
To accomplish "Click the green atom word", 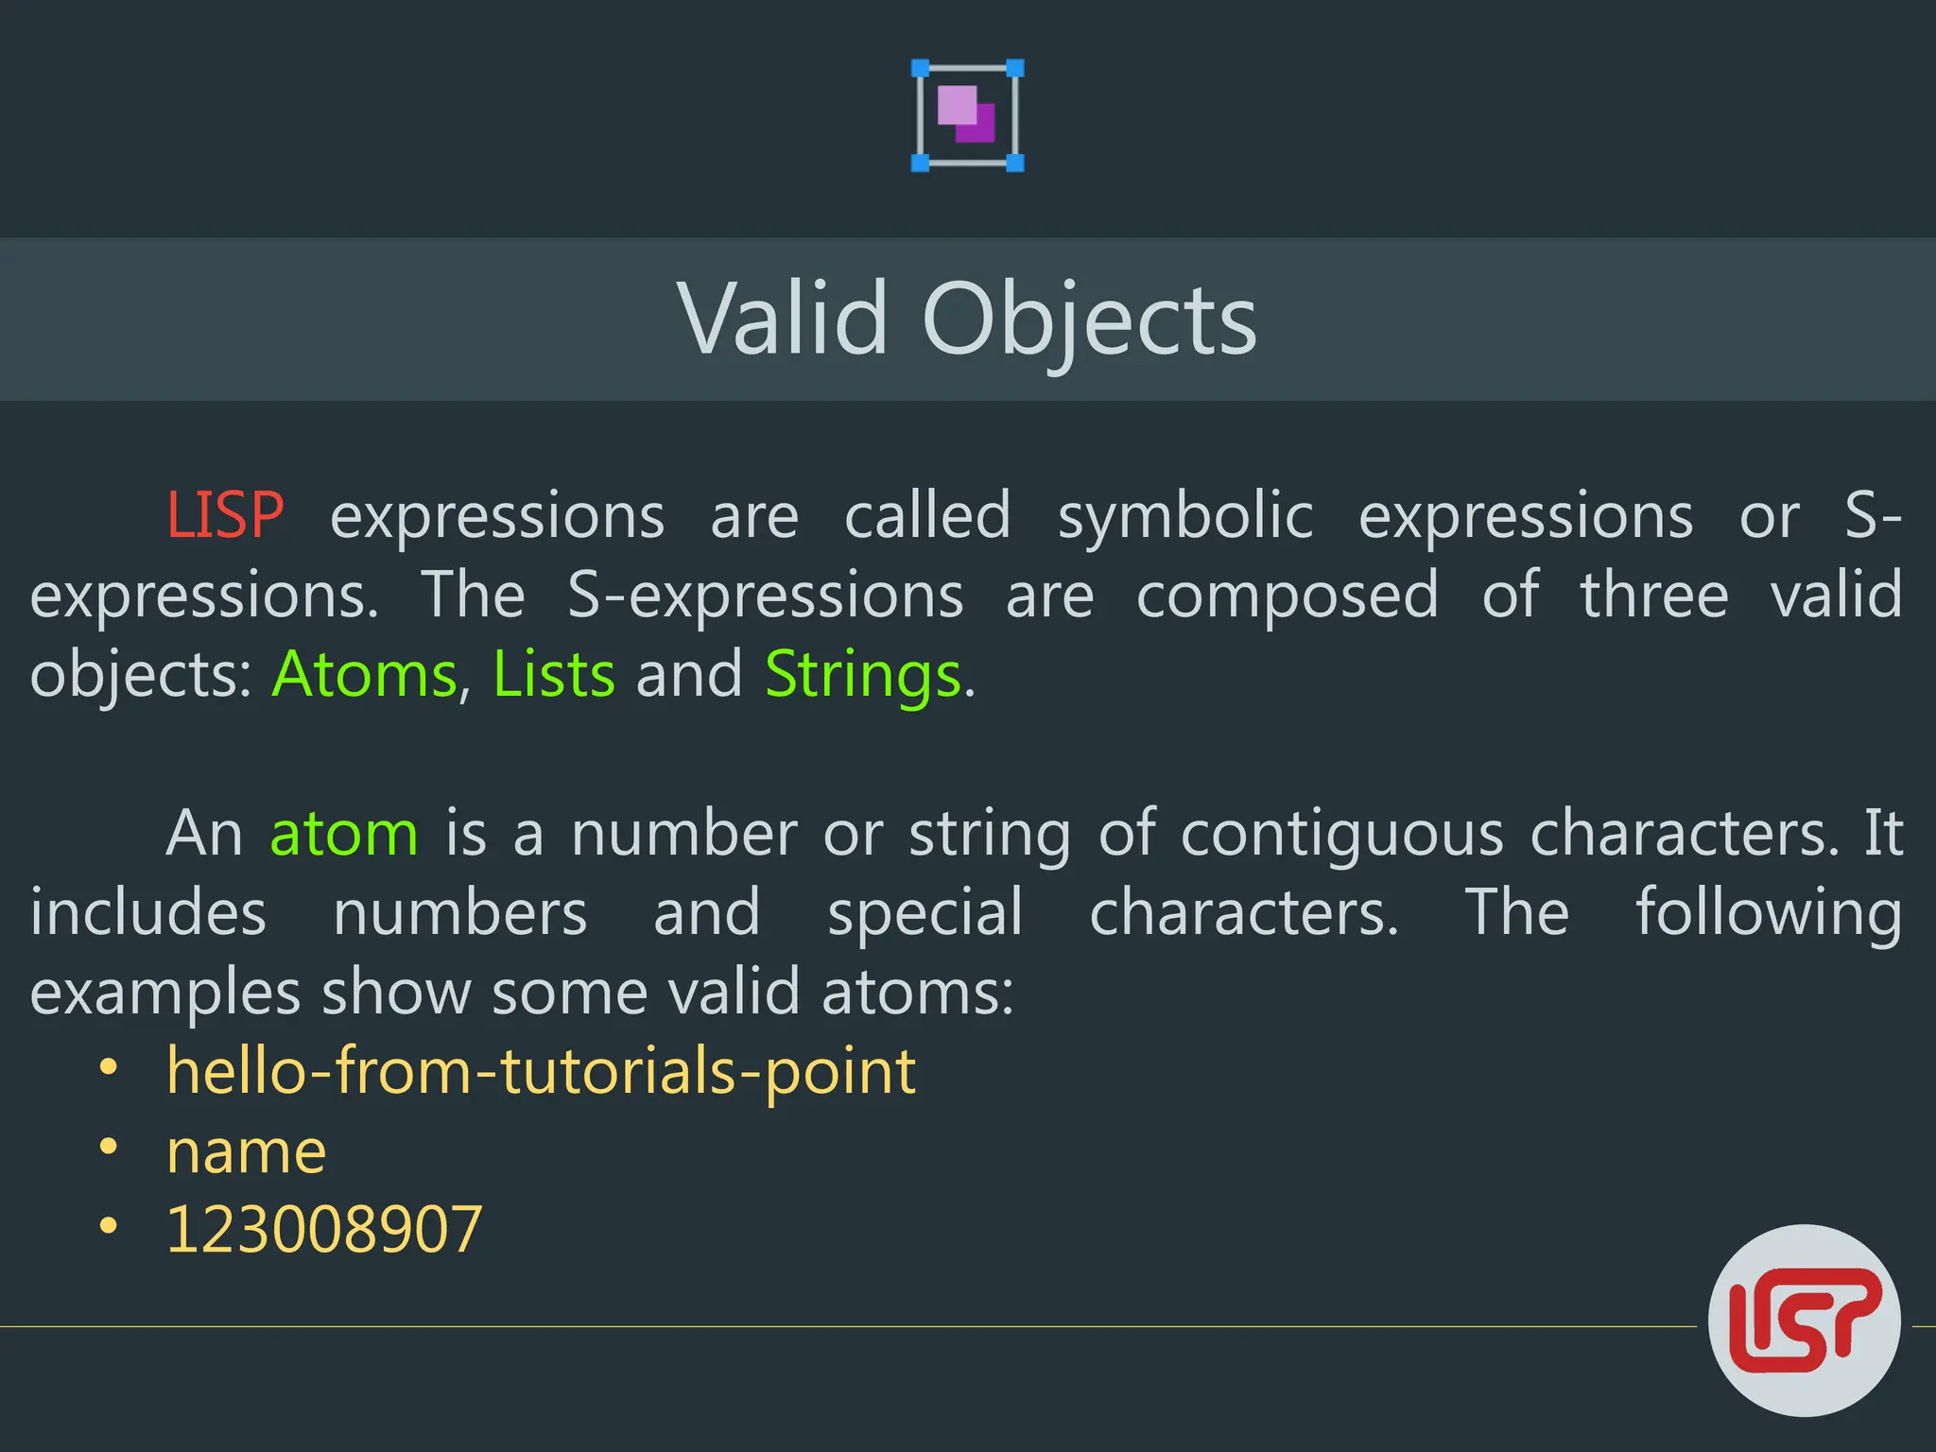I will (344, 834).
